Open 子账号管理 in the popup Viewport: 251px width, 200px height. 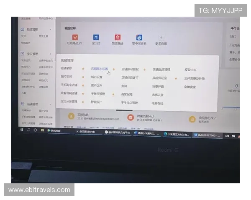click(x=98, y=94)
